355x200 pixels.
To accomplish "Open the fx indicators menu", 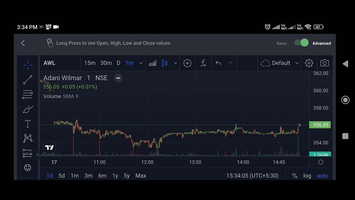I will point(203,63).
